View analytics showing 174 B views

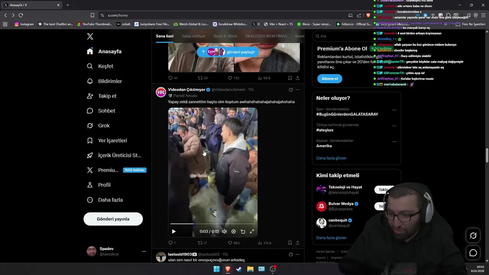coord(264,243)
